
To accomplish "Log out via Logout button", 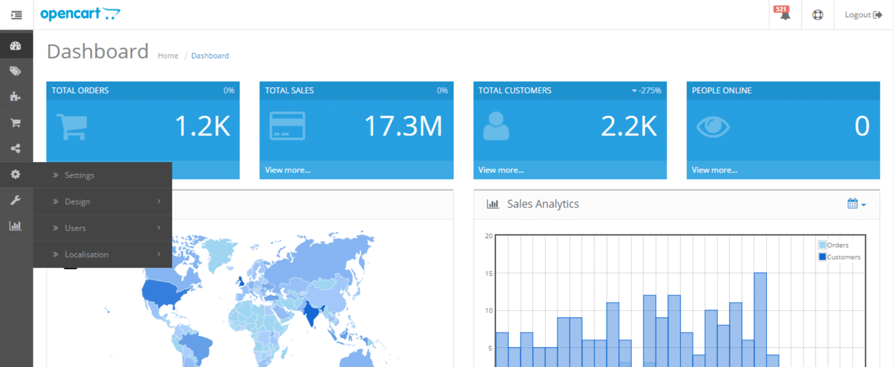I will [x=863, y=15].
